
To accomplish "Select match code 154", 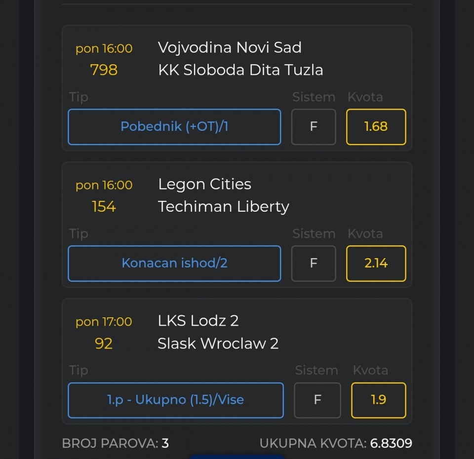I will click(104, 207).
